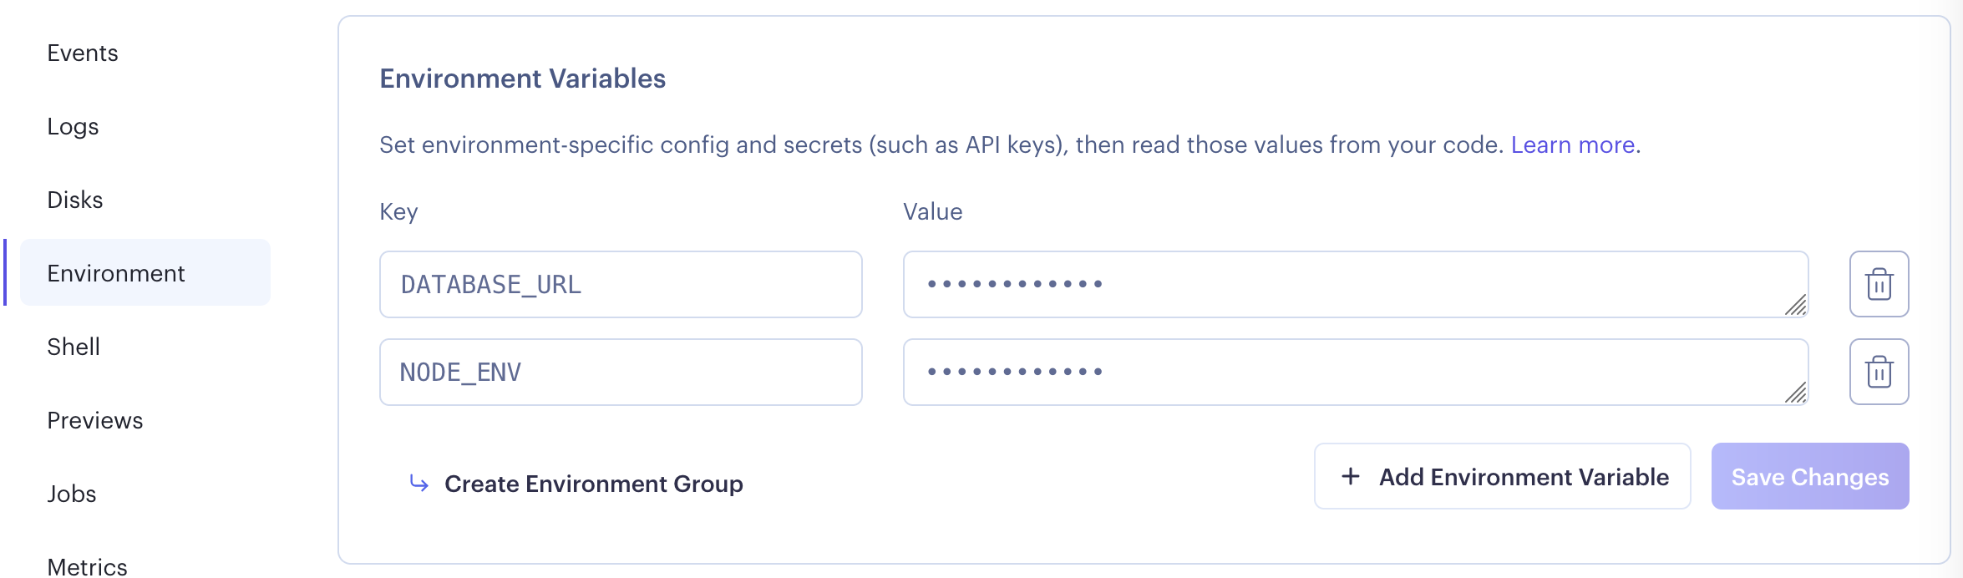The width and height of the screenshot is (1963, 578).
Task: Delete the DATABASE_URL variable with trash icon
Action: coord(1879,284)
